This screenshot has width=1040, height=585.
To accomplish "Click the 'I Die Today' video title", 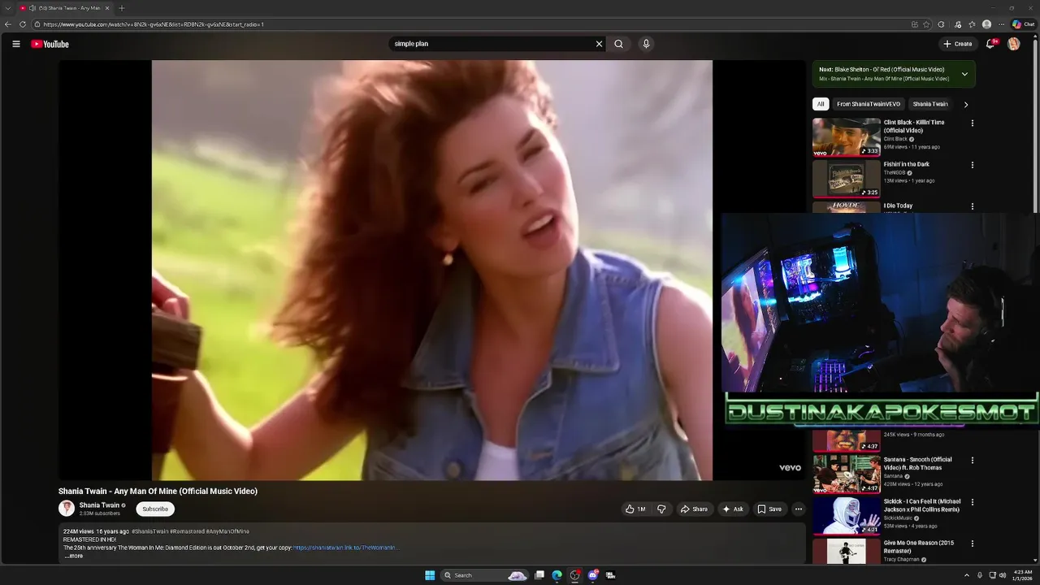I will tap(898, 206).
